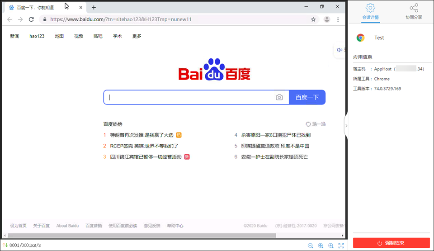
Task: Click the camera image search icon
Action: tap(279, 97)
